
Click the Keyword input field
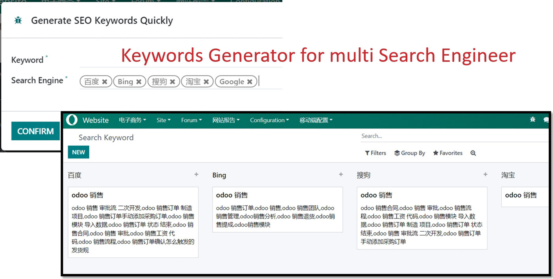[181, 61]
